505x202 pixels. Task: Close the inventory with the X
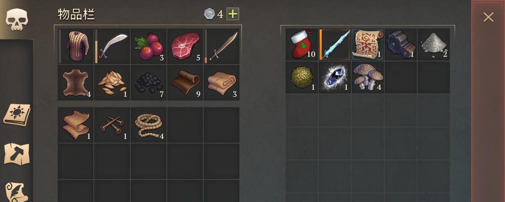click(x=488, y=17)
